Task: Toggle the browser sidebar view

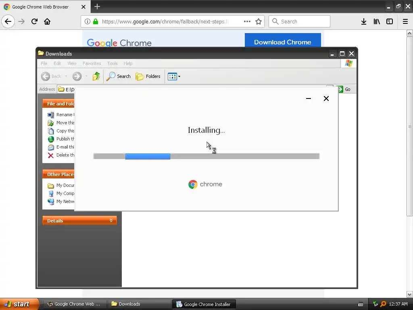Action: pyautogui.click(x=390, y=21)
